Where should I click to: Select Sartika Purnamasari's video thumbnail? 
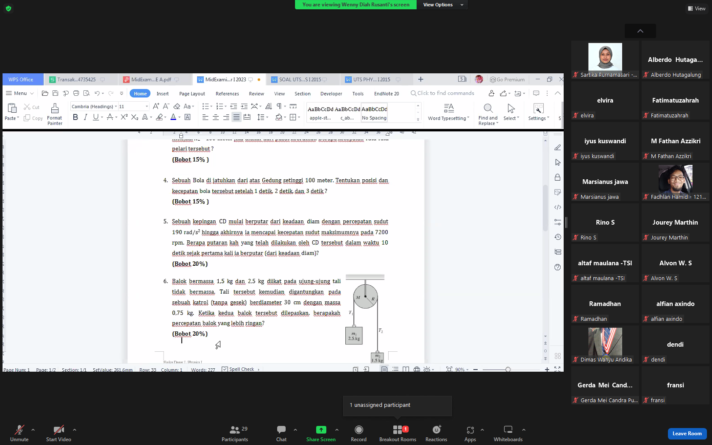pos(605,59)
